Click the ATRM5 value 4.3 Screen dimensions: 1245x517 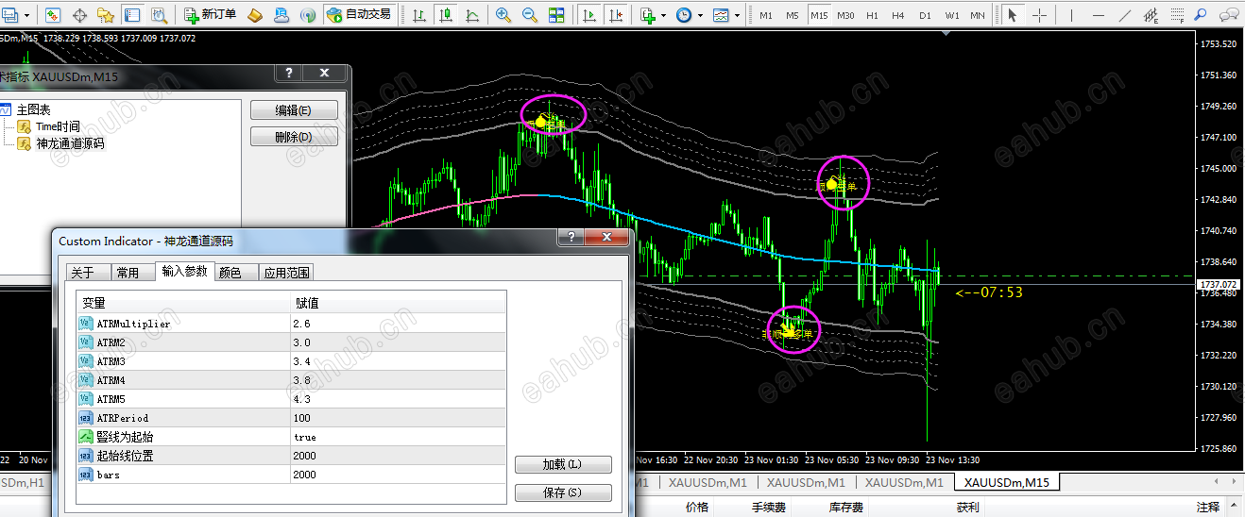click(399, 398)
